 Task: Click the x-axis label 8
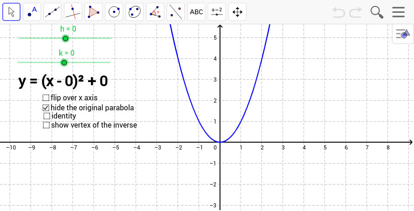[388, 148]
